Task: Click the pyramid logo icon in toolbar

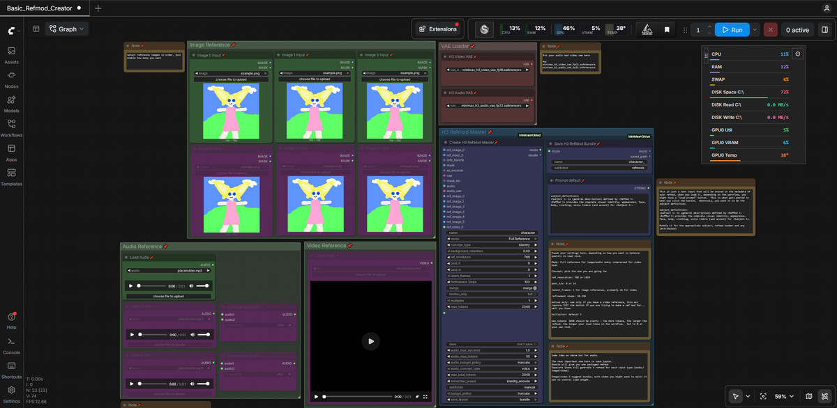Action: click(x=647, y=29)
